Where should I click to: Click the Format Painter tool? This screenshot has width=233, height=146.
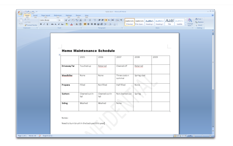[31, 25]
